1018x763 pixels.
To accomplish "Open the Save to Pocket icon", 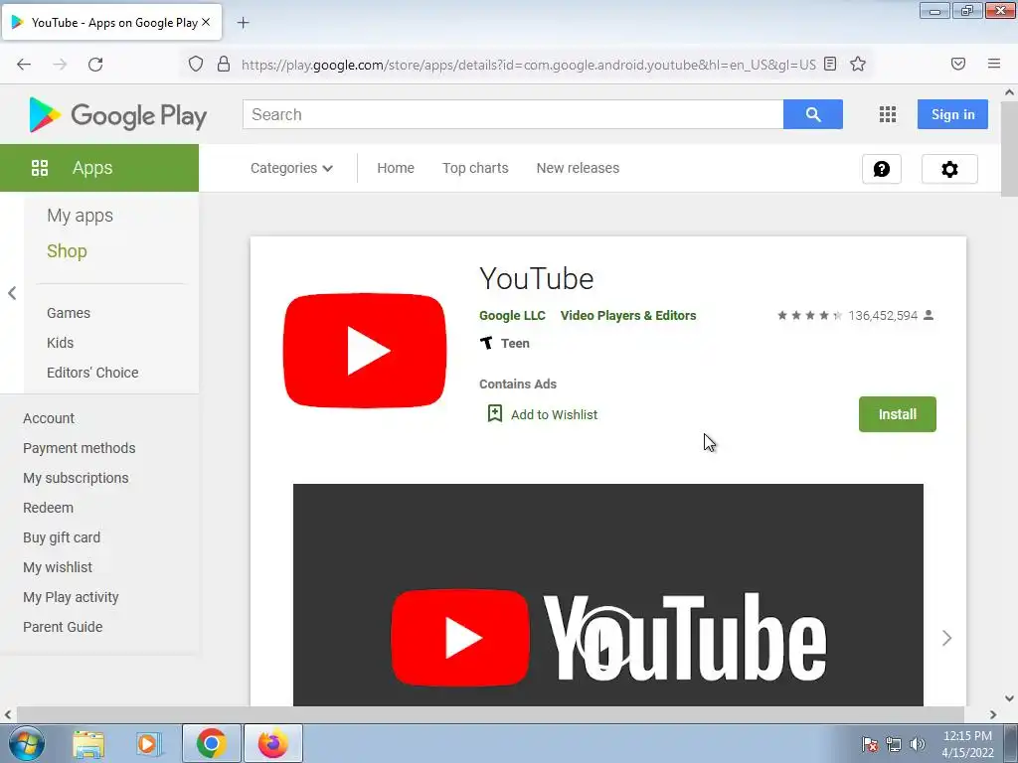I will point(957,64).
